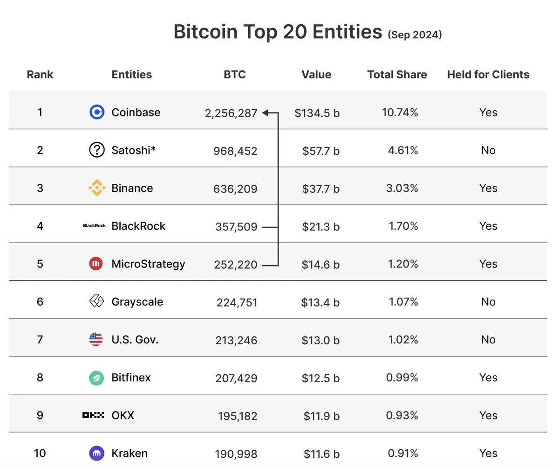Click the Rank column header
The height and width of the screenshot is (468, 559).
point(40,75)
